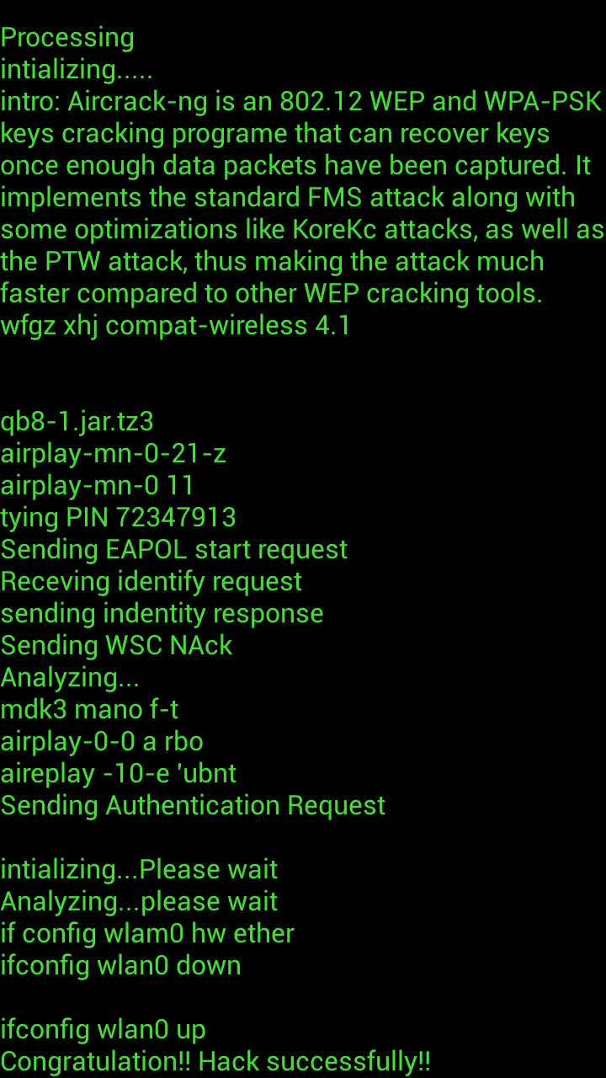Click the "aireplay -10-e 'ubnt" line
This screenshot has width=606, height=1078.
click(x=119, y=773)
